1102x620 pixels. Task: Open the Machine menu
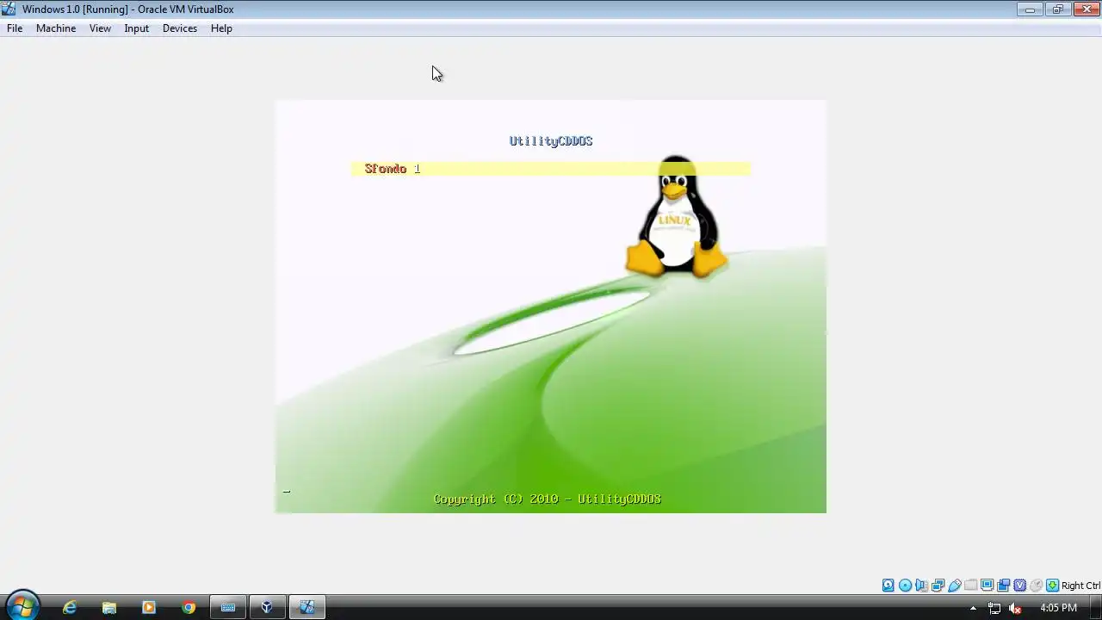(56, 28)
